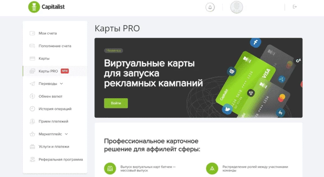This screenshot has width=324, height=177.
Task: Click the TikTok icon on the banner
Action: point(298,60)
